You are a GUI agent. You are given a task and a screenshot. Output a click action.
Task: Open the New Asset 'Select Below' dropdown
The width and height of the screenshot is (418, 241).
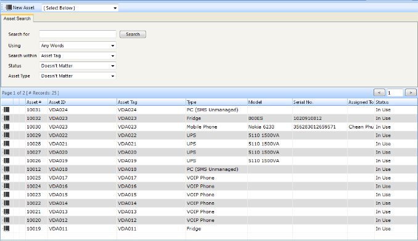point(80,8)
